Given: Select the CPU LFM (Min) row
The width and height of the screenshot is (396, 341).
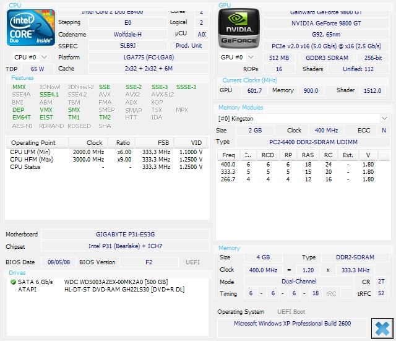Looking at the screenshot, I should (x=106, y=152).
